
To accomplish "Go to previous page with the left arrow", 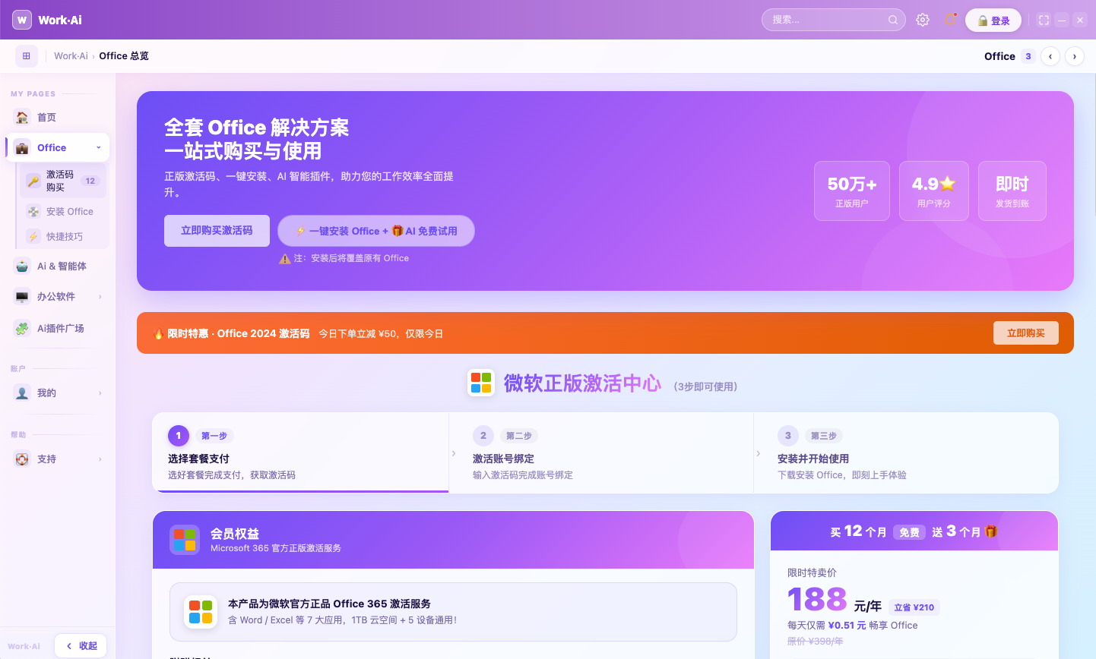I will pyautogui.click(x=1050, y=56).
